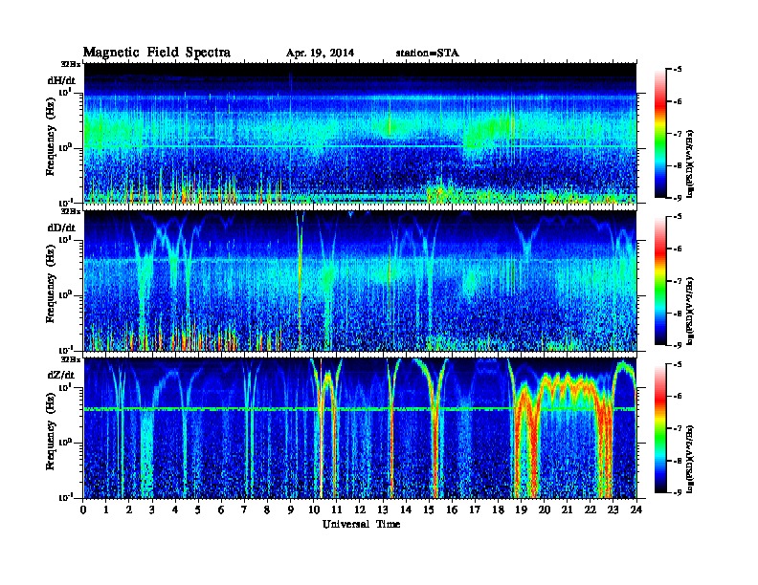Click hour "3" on the Universal Time axis
758x585 pixels.
[152, 509]
